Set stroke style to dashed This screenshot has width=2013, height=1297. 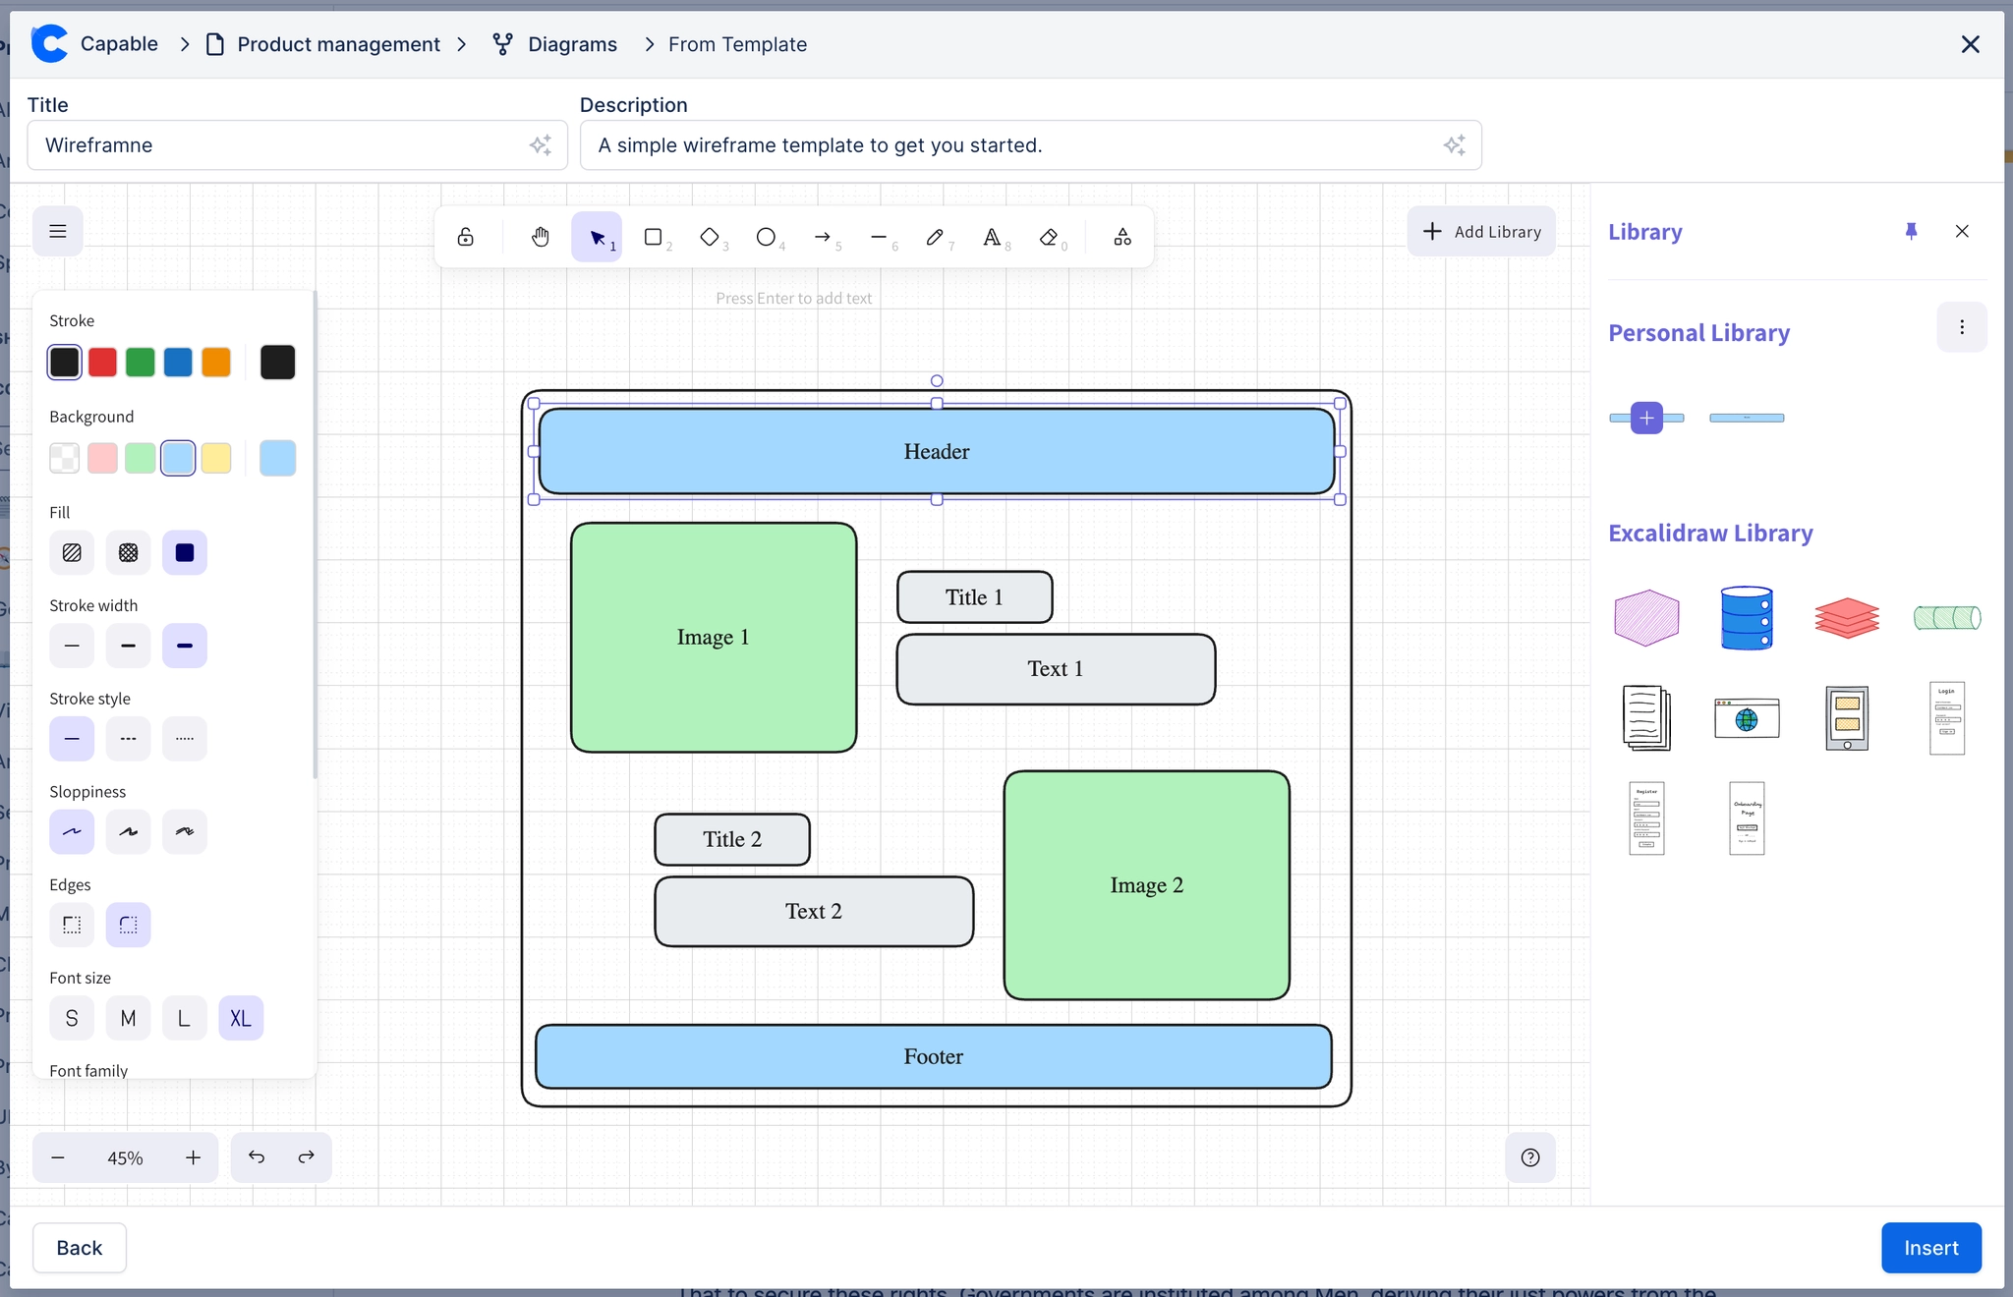(128, 739)
